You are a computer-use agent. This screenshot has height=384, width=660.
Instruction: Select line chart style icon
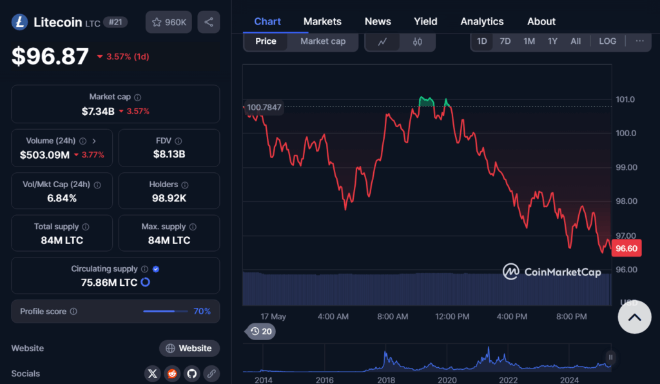click(x=382, y=41)
